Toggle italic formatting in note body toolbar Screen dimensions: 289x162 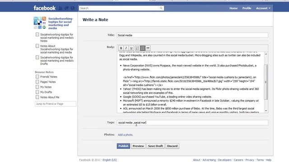click(126, 48)
